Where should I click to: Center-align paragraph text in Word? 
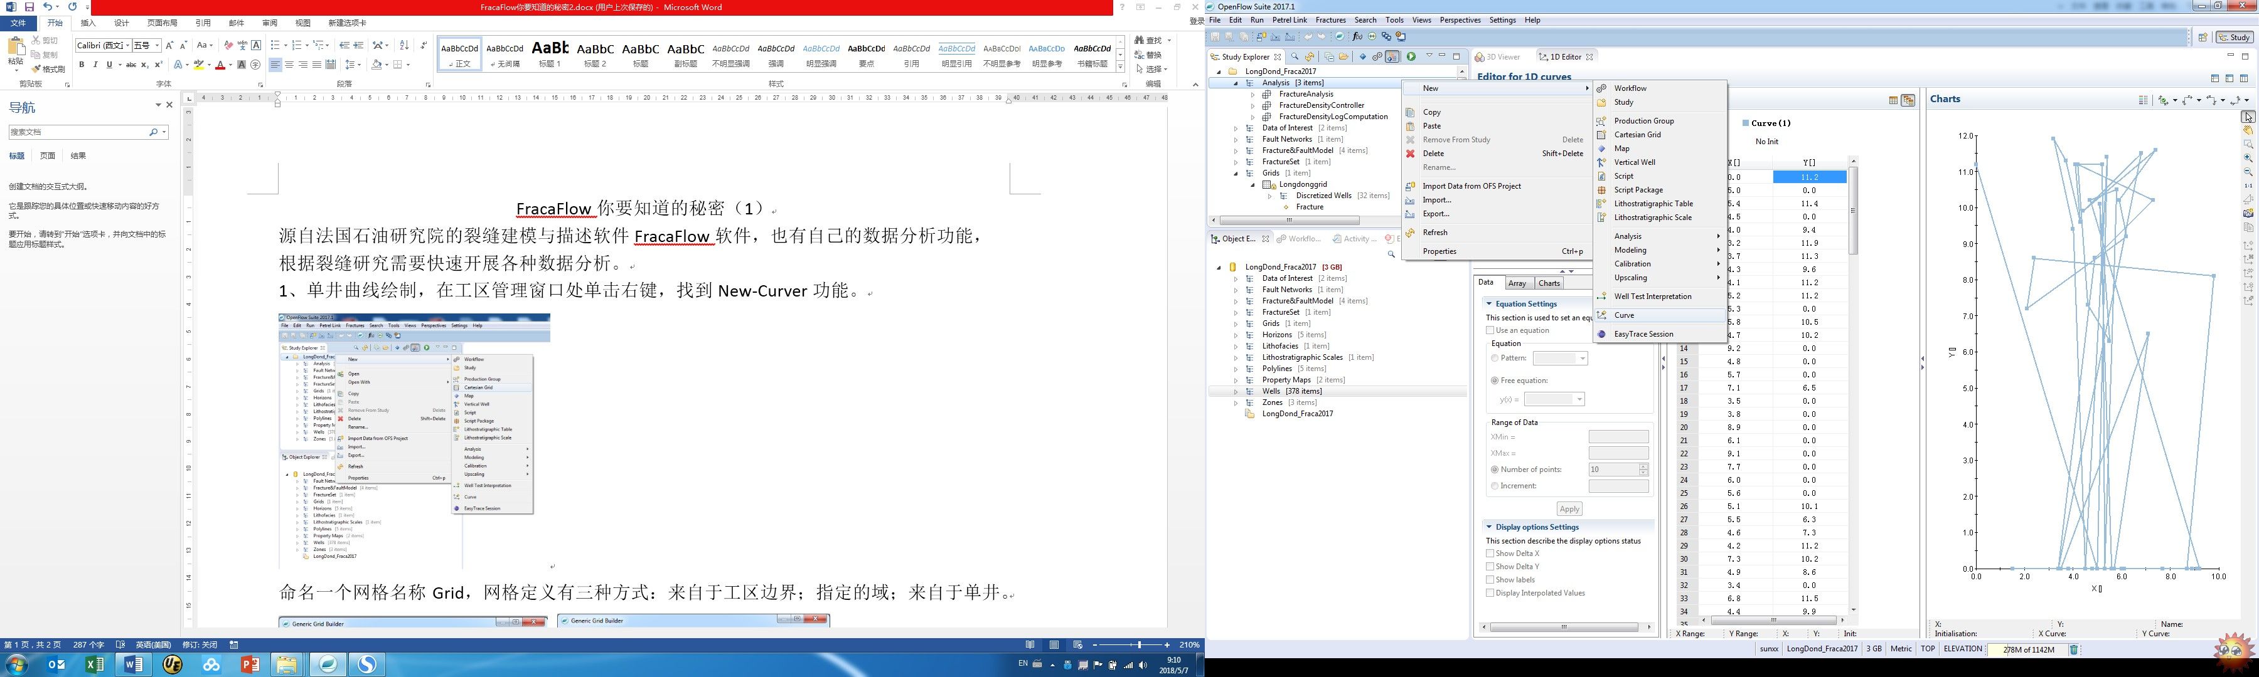click(289, 65)
